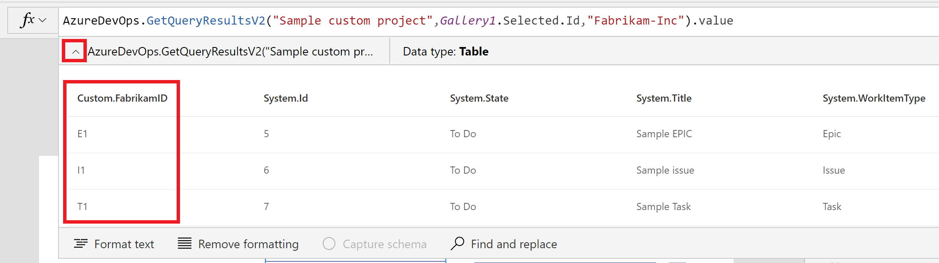Click GetQueryResultsV2 in the formula
Image resolution: width=939 pixels, height=263 pixels.
tap(206, 21)
